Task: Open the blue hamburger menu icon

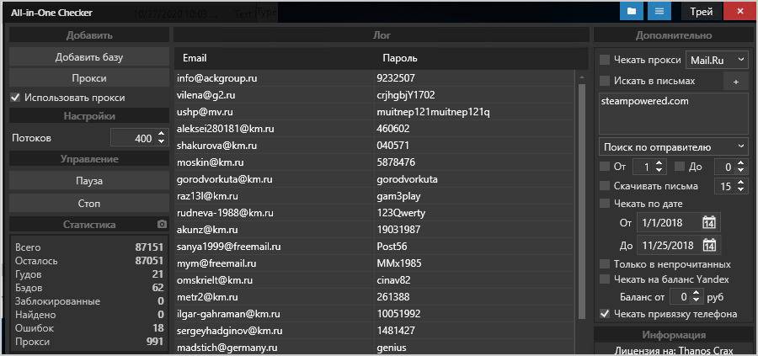Action: (x=659, y=12)
